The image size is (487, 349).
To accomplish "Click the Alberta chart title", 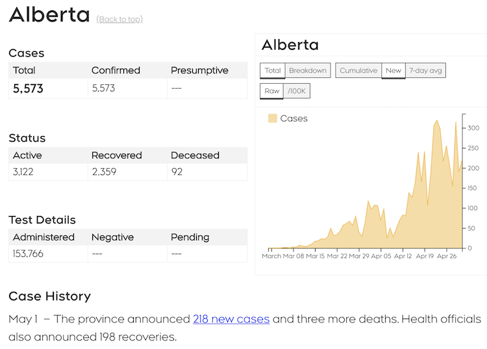I will pos(290,45).
